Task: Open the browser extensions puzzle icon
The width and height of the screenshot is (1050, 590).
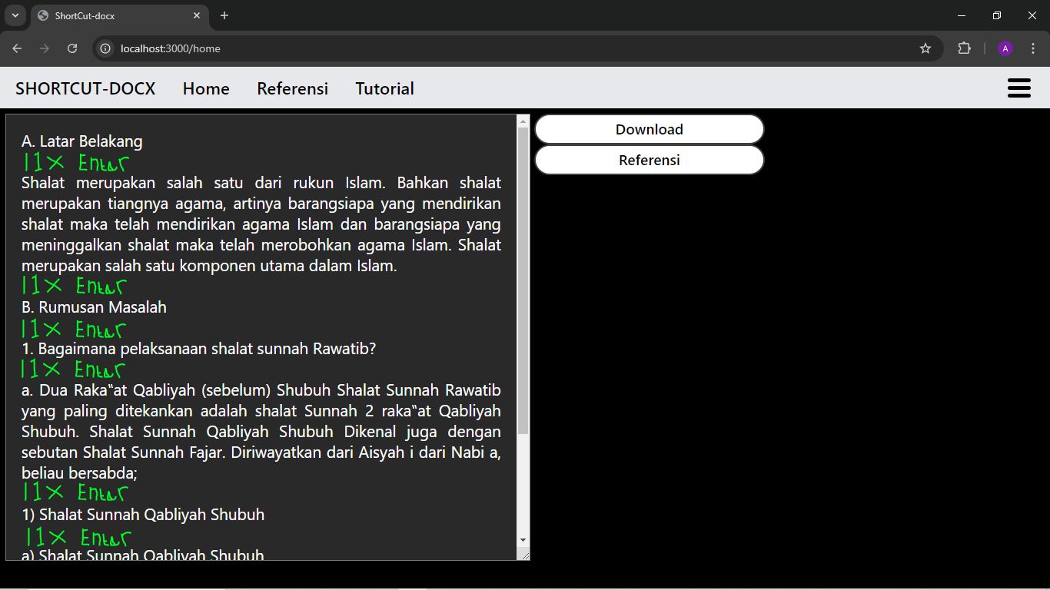Action: point(964,48)
